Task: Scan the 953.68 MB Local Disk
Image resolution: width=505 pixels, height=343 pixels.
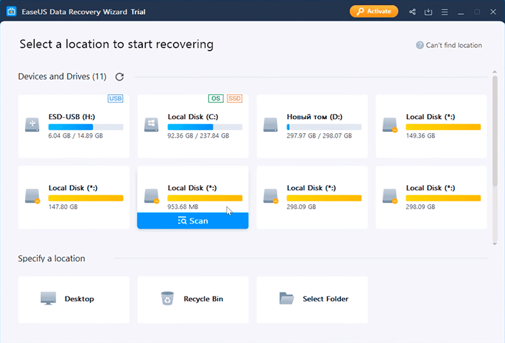Action: tap(192, 221)
